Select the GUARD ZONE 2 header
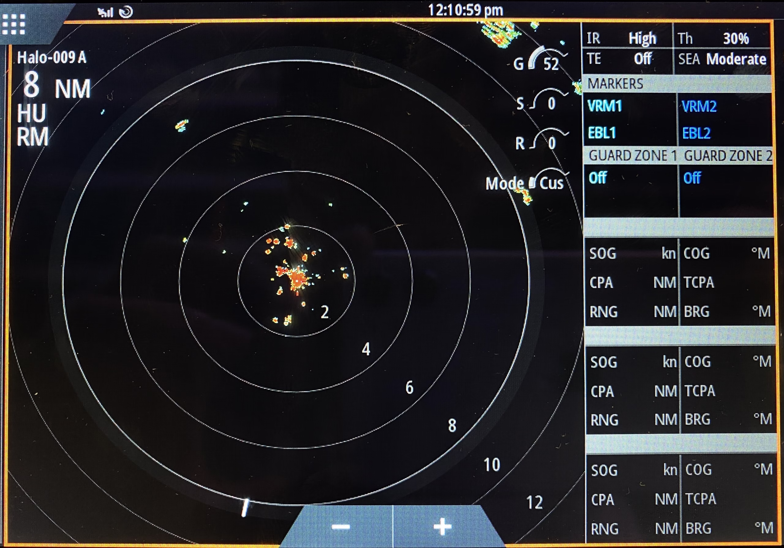This screenshot has height=548, width=784. point(728,156)
